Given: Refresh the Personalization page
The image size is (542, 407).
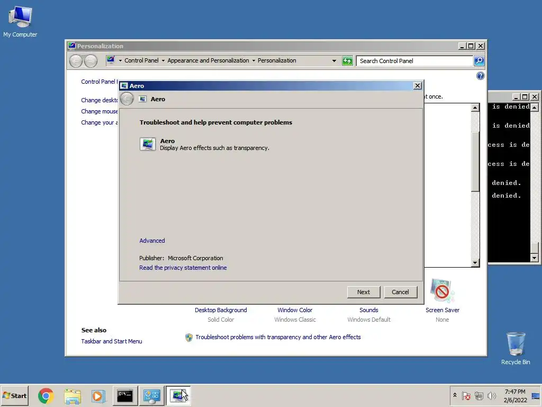Looking at the screenshot, I should [x=347, y=61].
